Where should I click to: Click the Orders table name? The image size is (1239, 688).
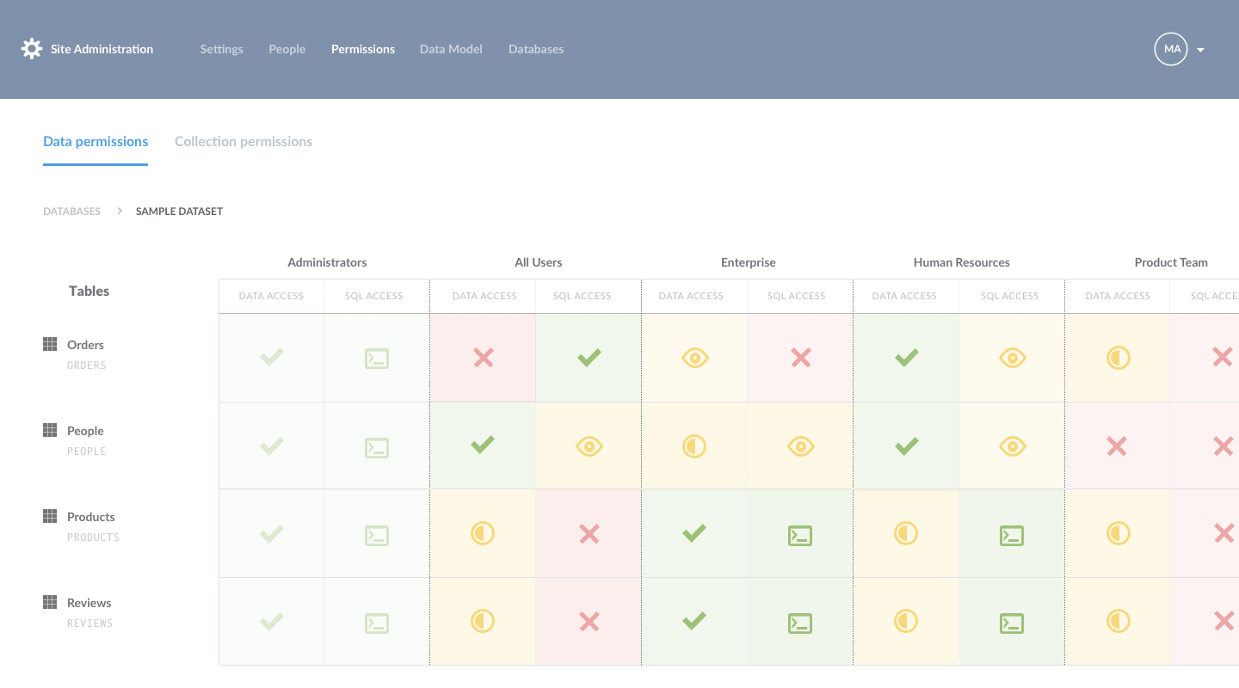85,345
